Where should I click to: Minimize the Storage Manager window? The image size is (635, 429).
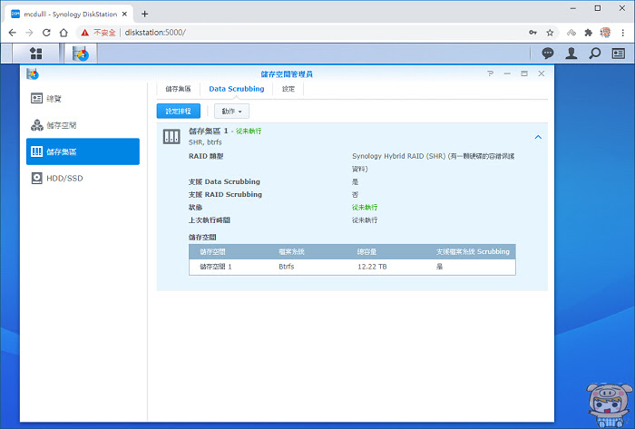point(507,73)
